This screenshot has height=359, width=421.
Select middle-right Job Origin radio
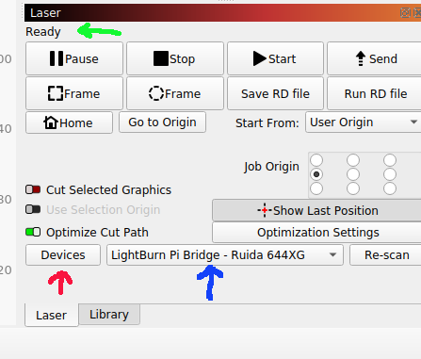pyautogui.click(x=390, y=174)
